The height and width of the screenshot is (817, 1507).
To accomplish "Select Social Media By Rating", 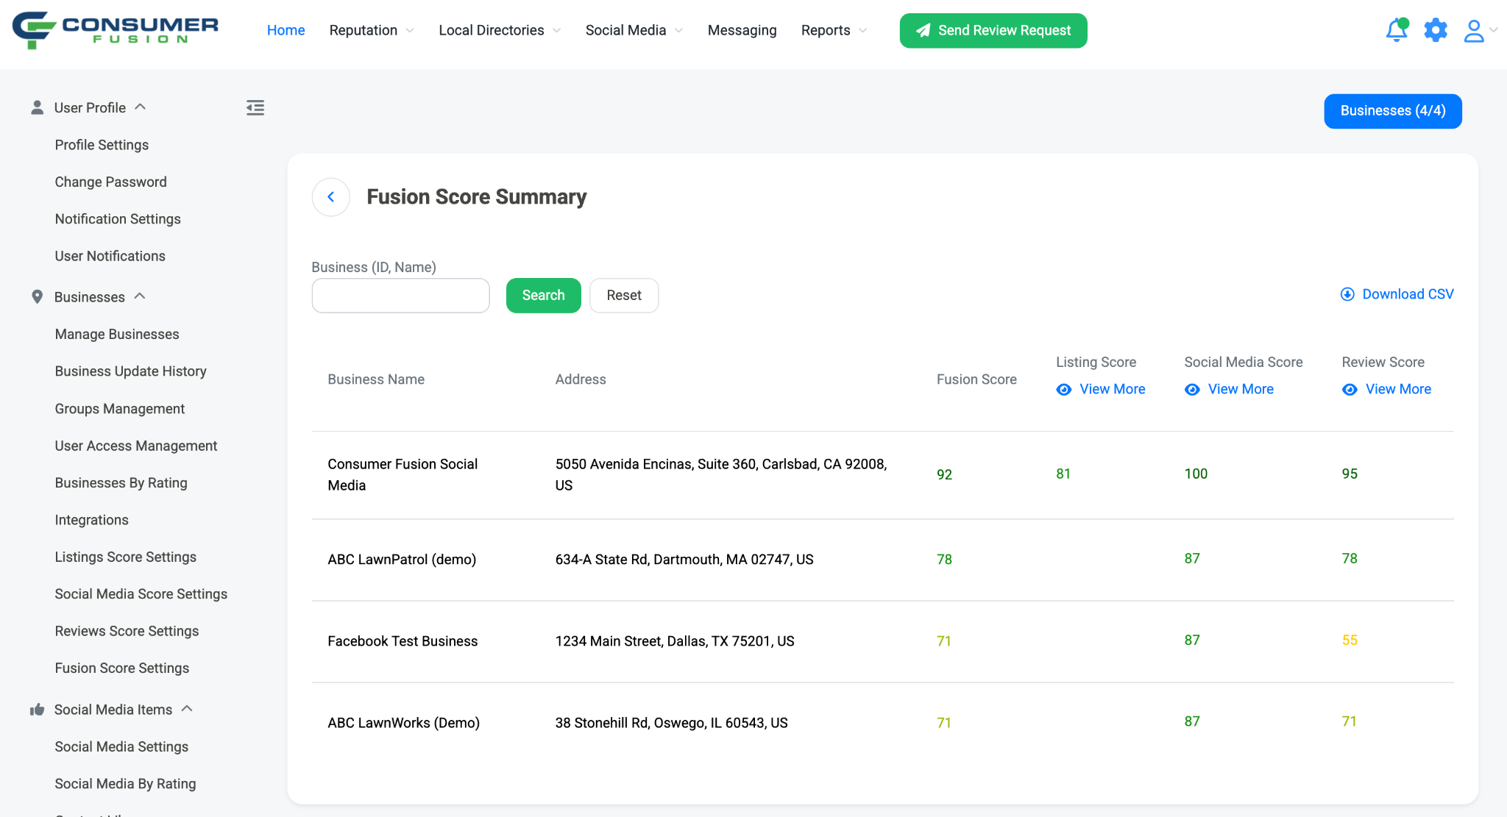I will (x=125, y=784).
